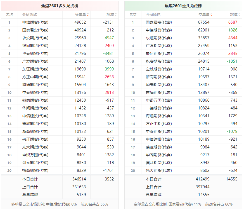Select 申银万国(代客) in short table
This screenshot has height=210, width=244.
click(159, 100)
